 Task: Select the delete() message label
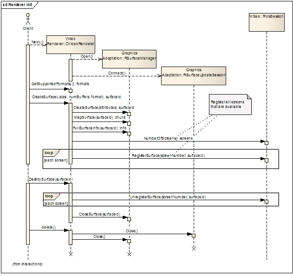pos(48,227)
